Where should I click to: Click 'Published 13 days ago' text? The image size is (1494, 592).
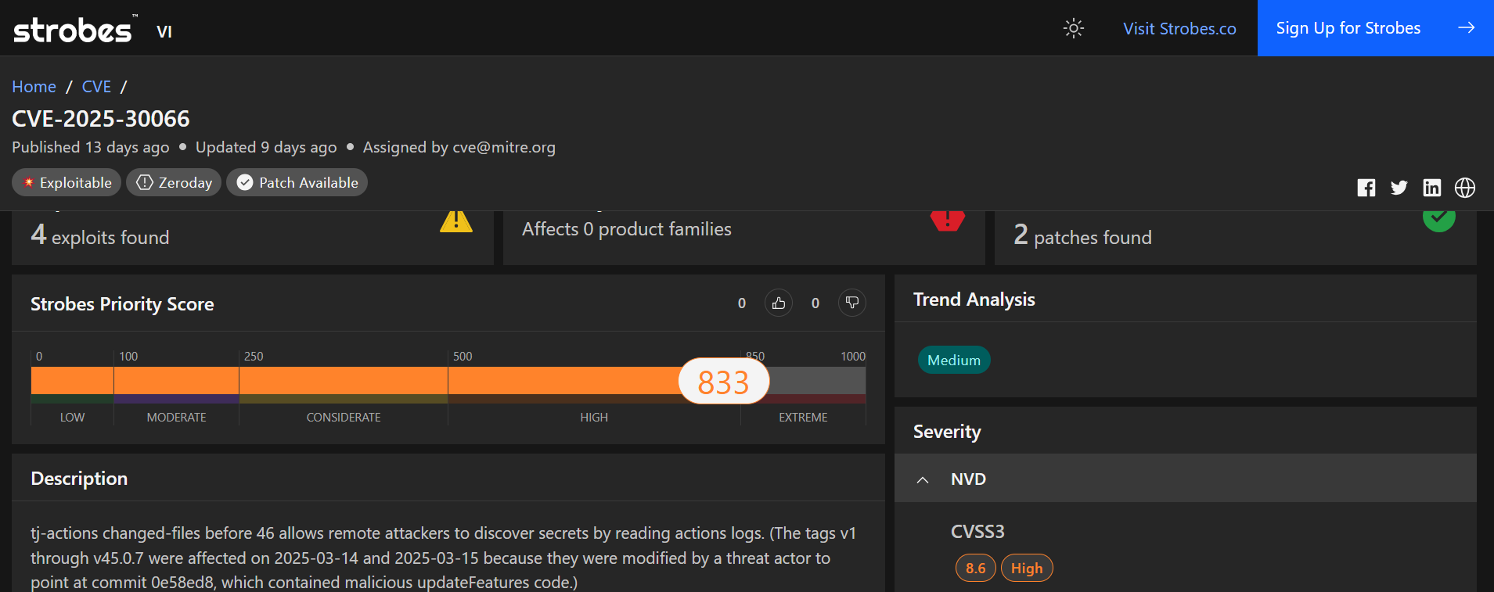91,147
